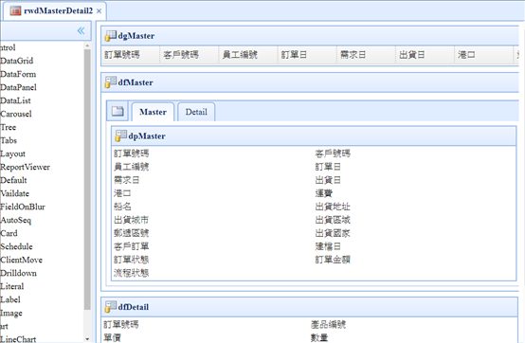Select ClientMove in the toolbox
Image resolution: width=525 pixels, height=343 pixels.
tap(22, 260)
